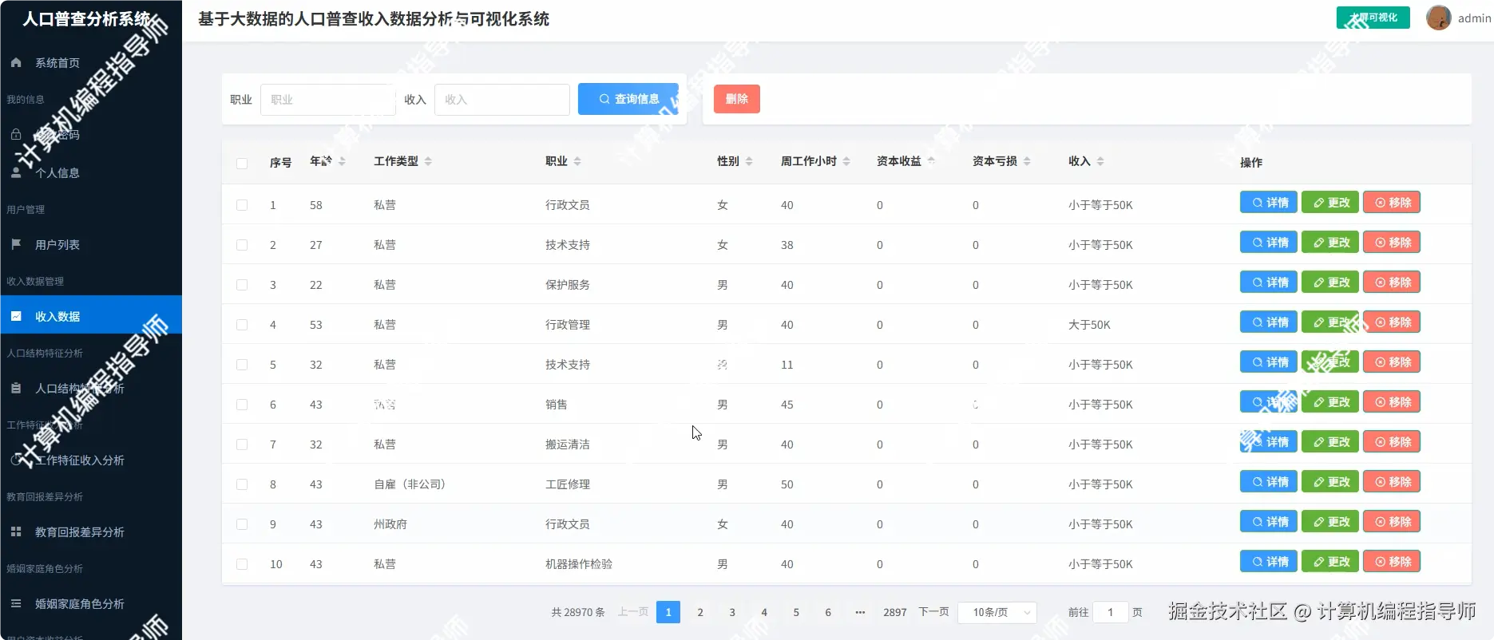1494x640 pixels.
Task: Sort by 工作类型 column arrows
Action: click(428, 161)
